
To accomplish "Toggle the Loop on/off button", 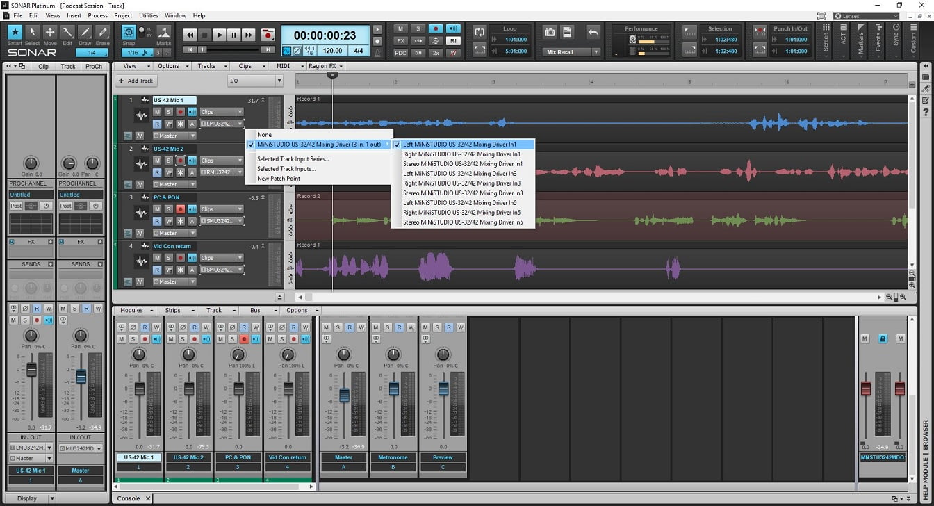I will (480, 32).
